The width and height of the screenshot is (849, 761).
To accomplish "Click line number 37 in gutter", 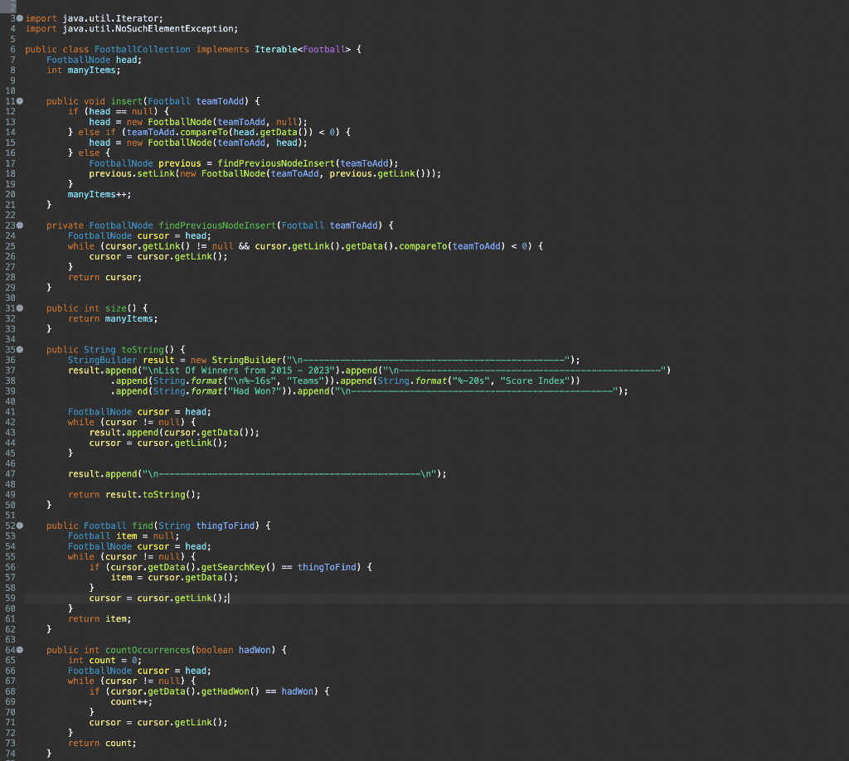I will pos(10,371).
